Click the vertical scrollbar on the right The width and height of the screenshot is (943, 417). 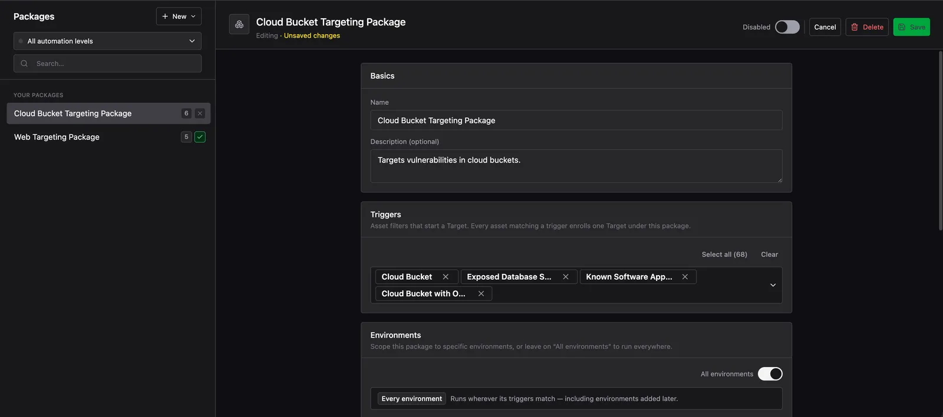point(940,141)
